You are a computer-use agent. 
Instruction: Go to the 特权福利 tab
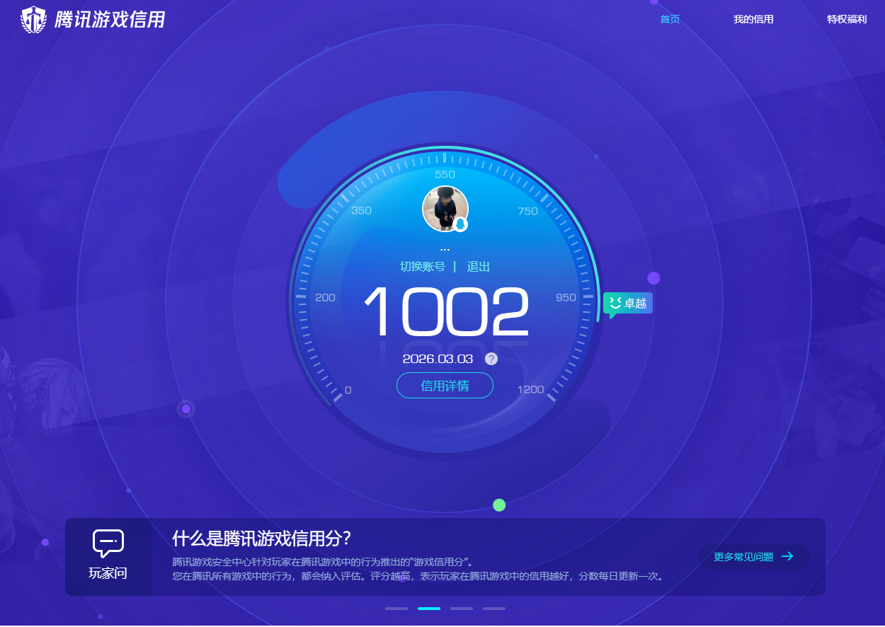(x=846, y=19)
